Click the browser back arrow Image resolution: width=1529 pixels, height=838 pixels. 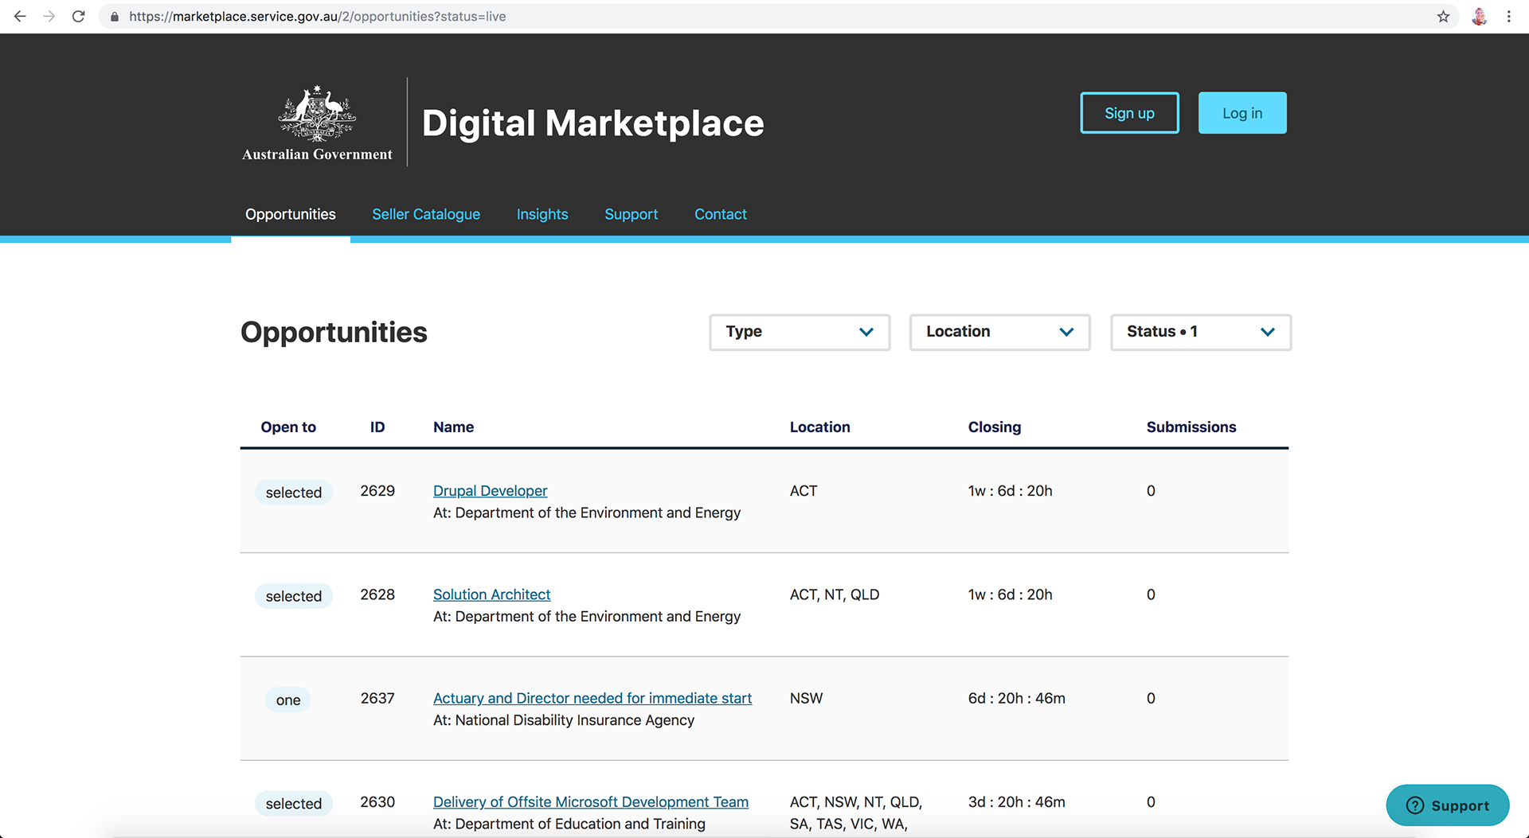(20, 16)
